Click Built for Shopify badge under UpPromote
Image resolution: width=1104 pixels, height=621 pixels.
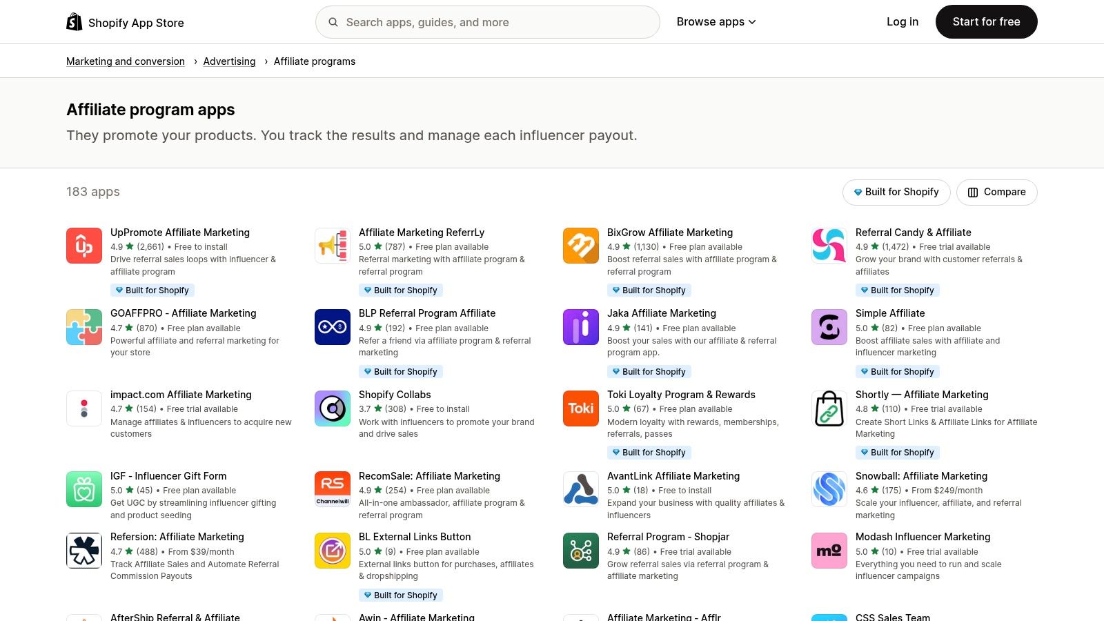coord(152,290)
